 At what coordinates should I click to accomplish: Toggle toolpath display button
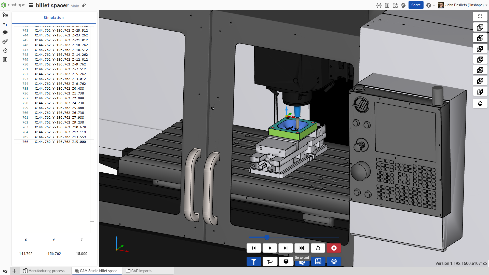[270, 262]
